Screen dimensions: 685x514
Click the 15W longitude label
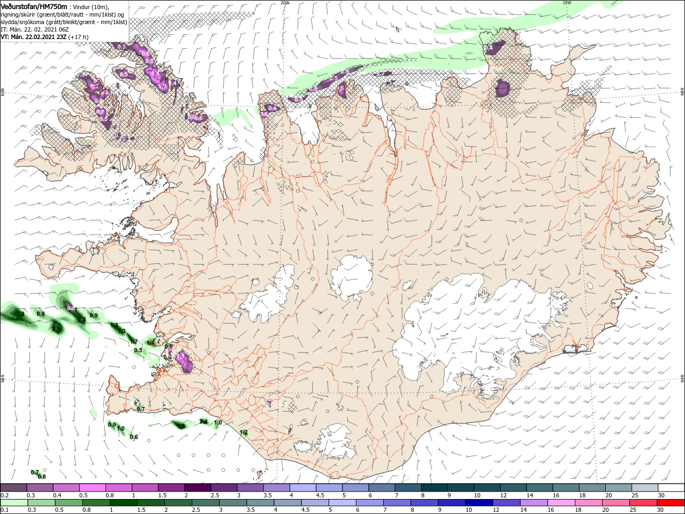click(x=566, y=3)
